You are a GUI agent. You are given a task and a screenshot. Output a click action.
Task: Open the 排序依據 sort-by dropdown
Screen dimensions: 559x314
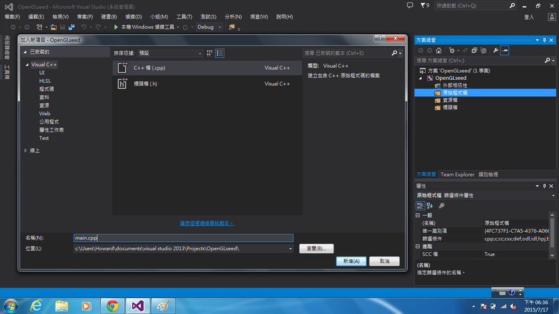click(x=170, y=53)
